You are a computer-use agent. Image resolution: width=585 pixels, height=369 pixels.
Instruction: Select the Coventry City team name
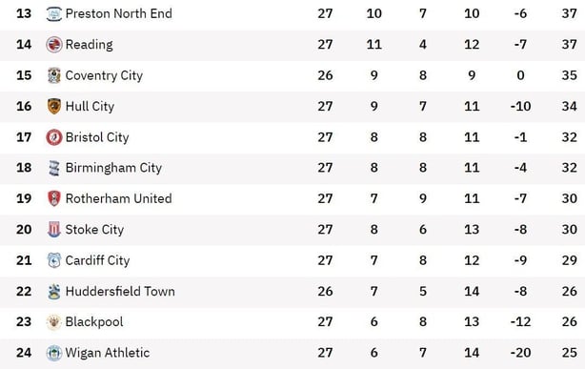point(104,76)
